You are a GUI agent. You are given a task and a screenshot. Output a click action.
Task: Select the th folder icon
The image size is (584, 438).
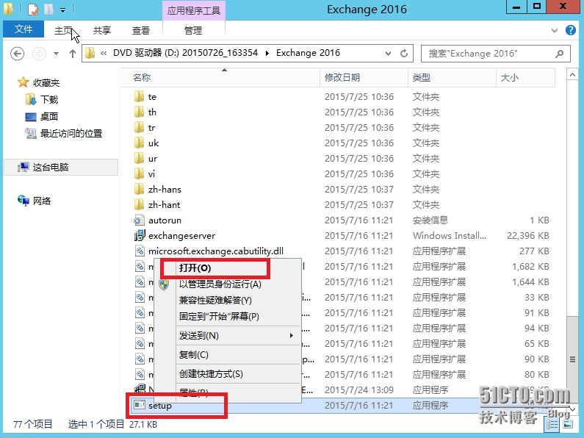[140, 112]
